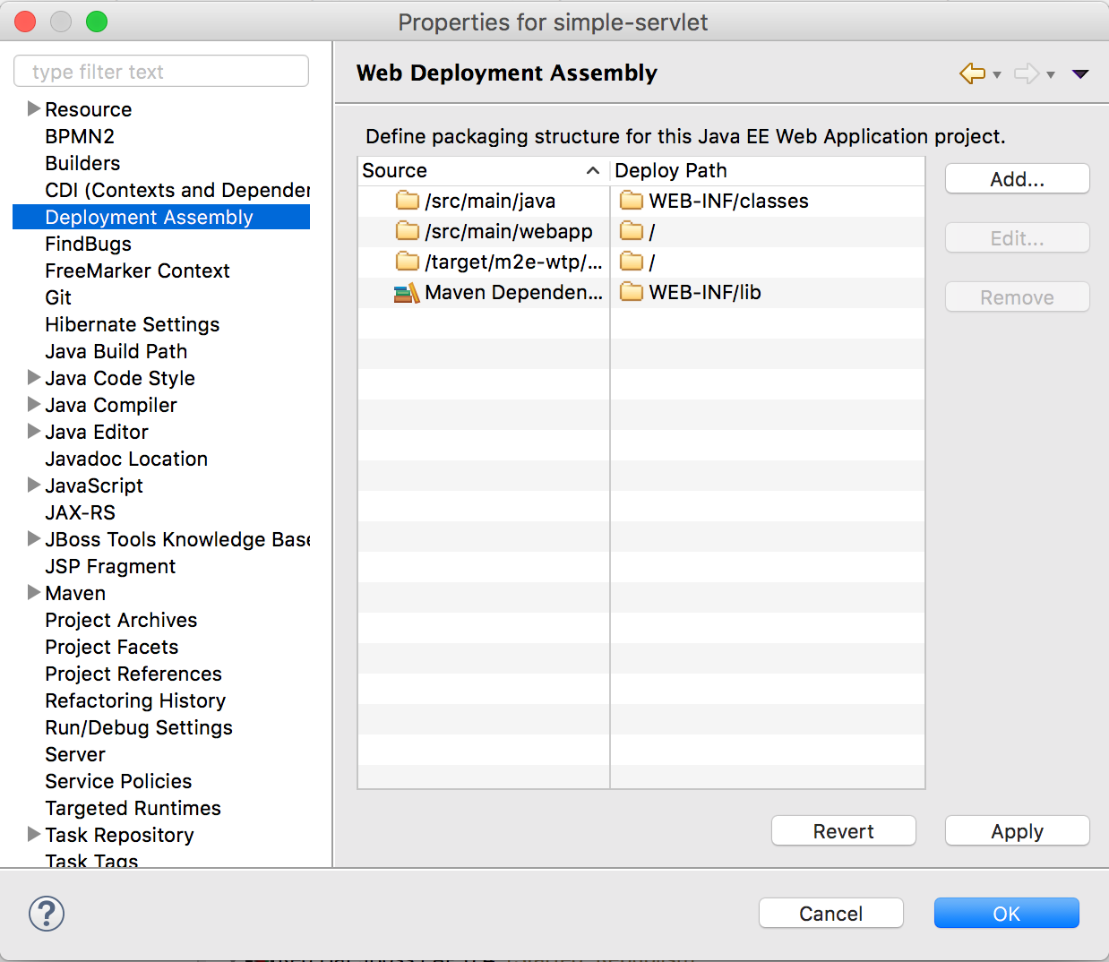Image resolution: width=1109 pixels, height=962 pixels.
Task: Select the WEB-INF/classes deploy path text
Action: pos(728,201)
